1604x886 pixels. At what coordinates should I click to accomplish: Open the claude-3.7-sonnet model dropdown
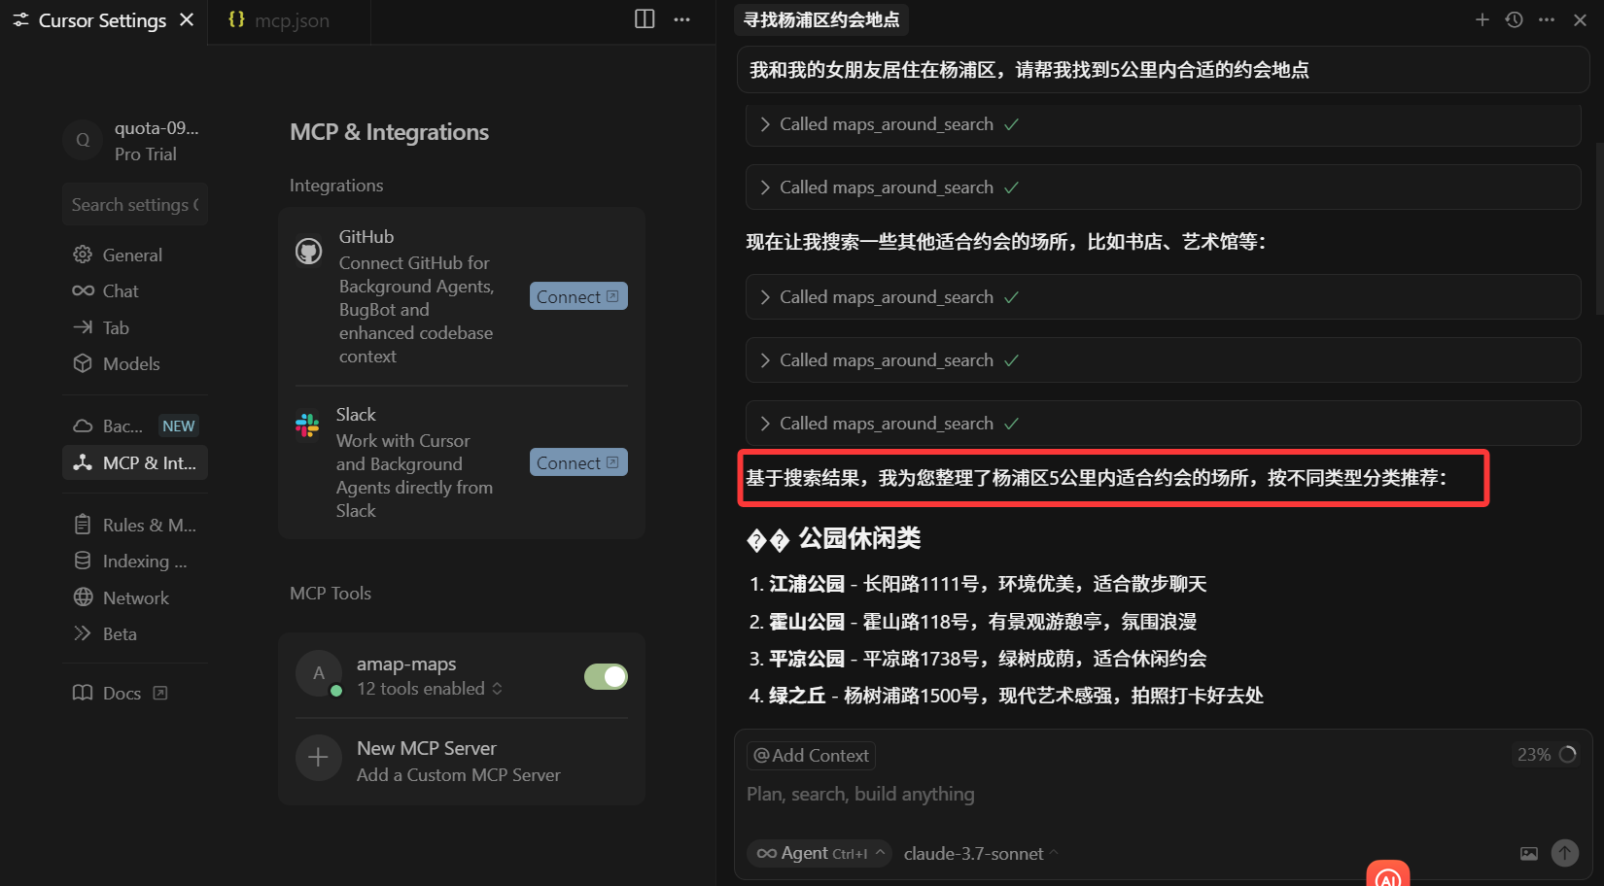coord(981,854)
